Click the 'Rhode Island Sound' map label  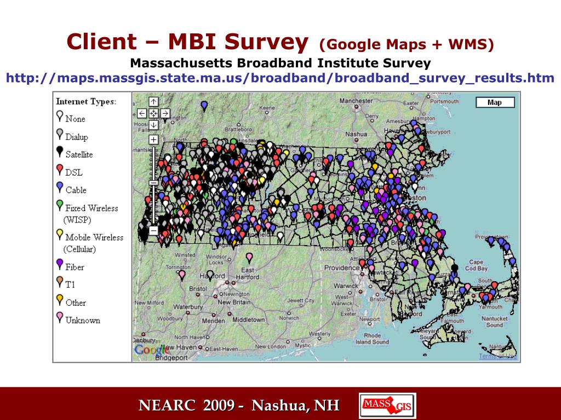[372, 339]
